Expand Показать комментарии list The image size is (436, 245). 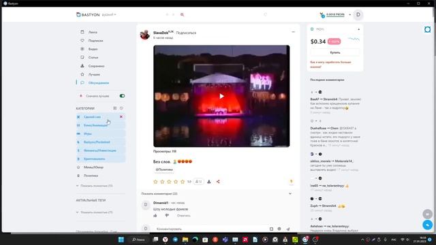point(217,193)
